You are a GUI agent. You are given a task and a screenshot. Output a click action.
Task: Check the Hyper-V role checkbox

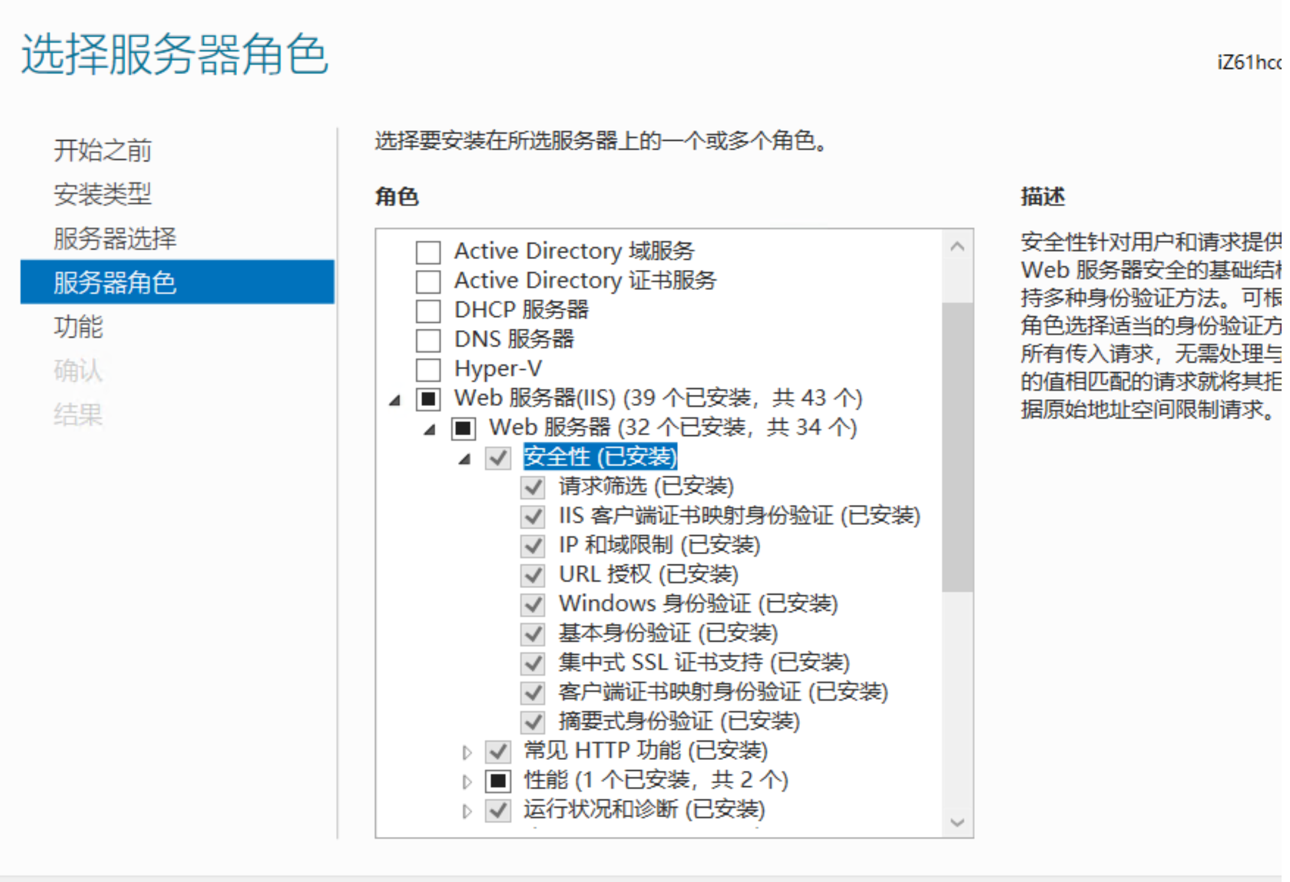point(428,369)
